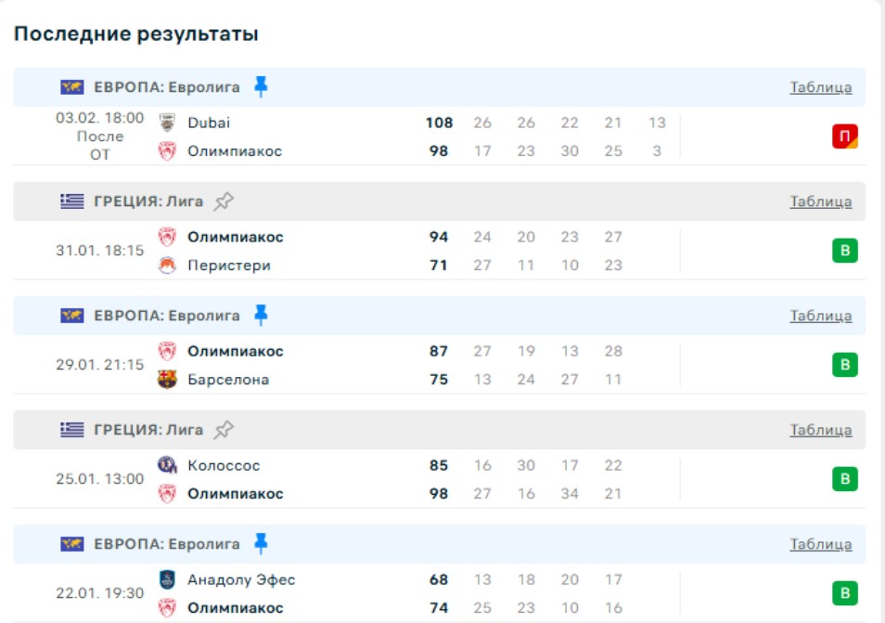Click the green В badge for Перистери match
This screenshot has height=623, width=885.
coord(844,251)
